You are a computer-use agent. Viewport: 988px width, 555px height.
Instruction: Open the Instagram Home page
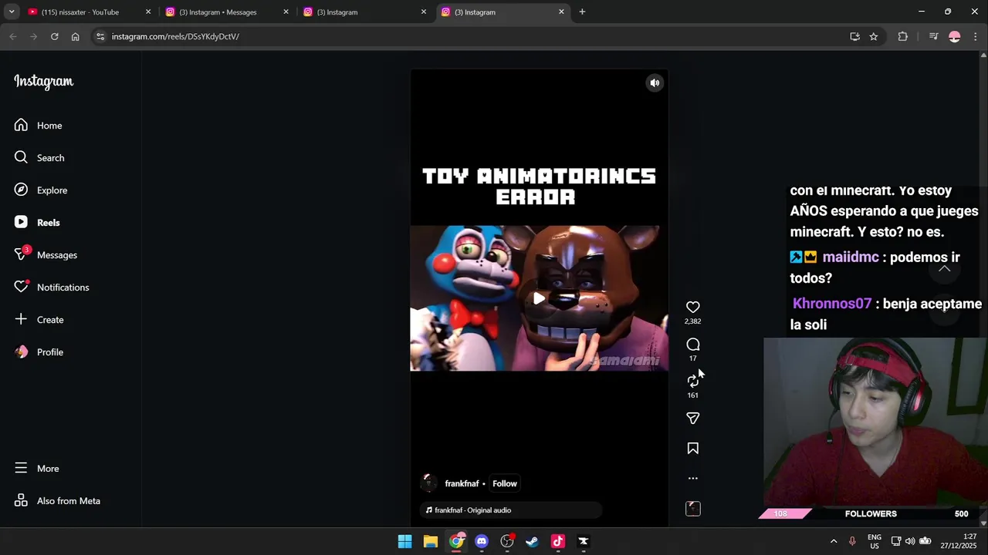39,126
